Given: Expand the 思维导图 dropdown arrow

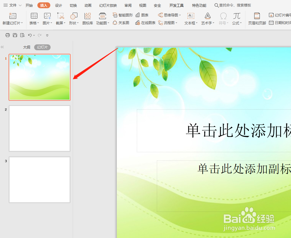Looking at the screenshot, I should coord(180,15).
